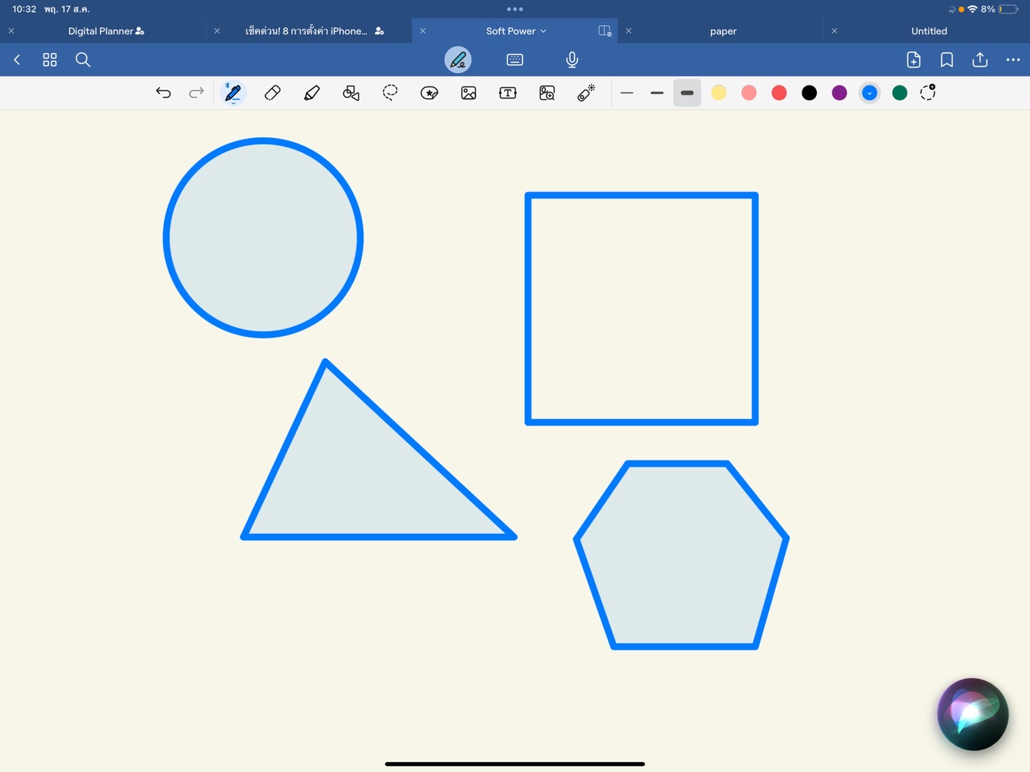Select the Highlighter tool
The width and height of the screenshot is (1030, 772).
(311, 93)
